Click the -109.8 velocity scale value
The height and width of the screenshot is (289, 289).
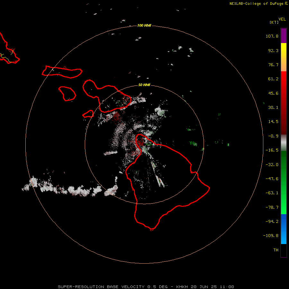point(271,236)
